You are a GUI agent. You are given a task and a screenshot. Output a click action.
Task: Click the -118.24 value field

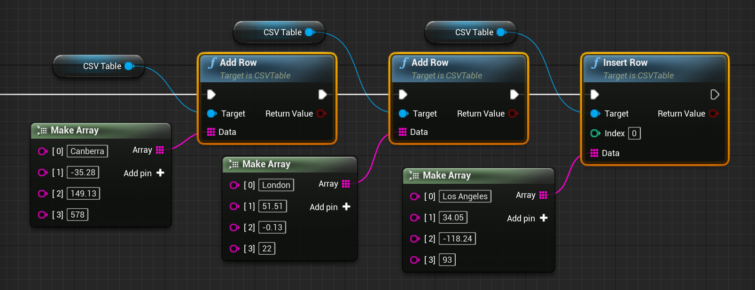coord(457,239)
